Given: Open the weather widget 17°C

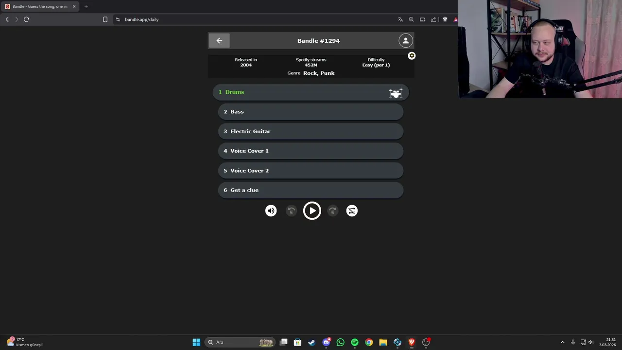Looking at the screenshot, I should pyautogui.click(x=24, y=342).
